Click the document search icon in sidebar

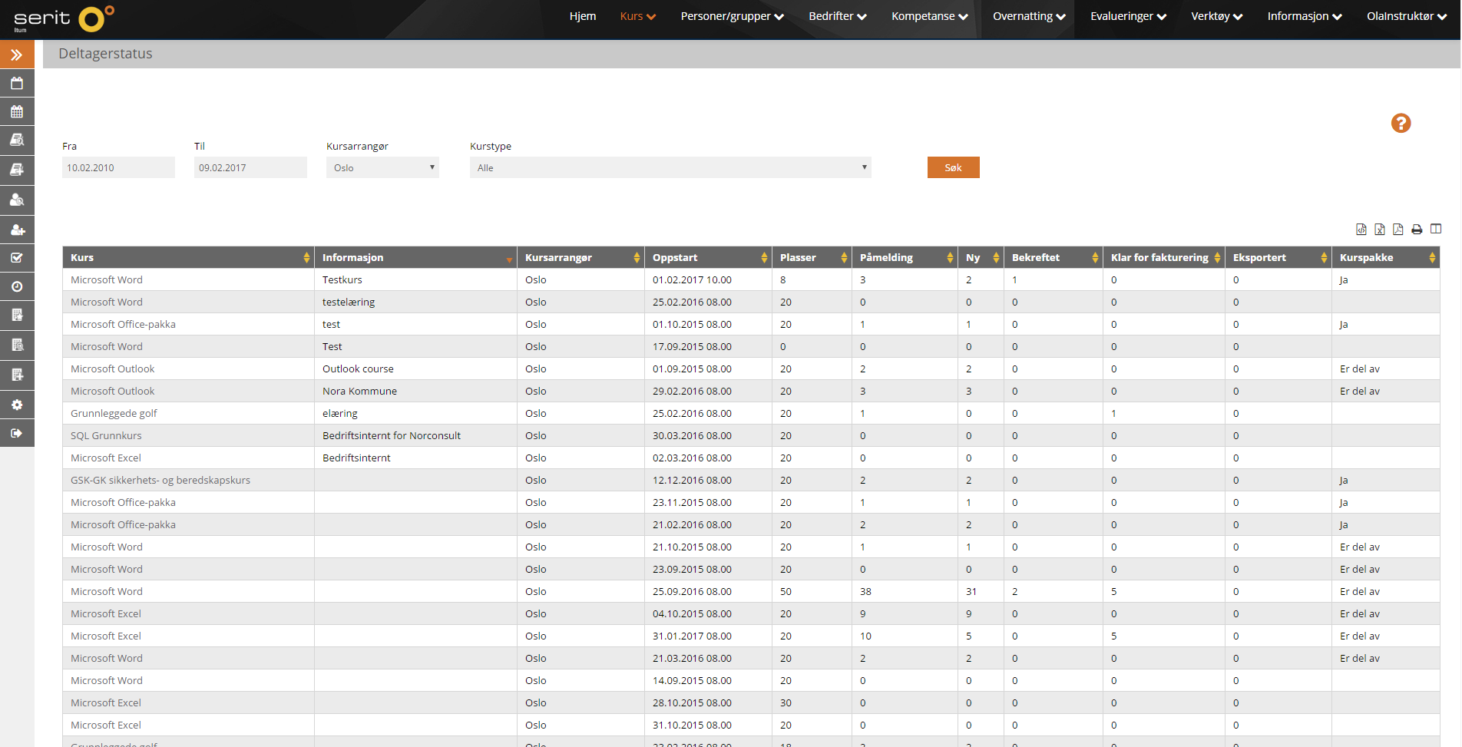tap(17, 345)
